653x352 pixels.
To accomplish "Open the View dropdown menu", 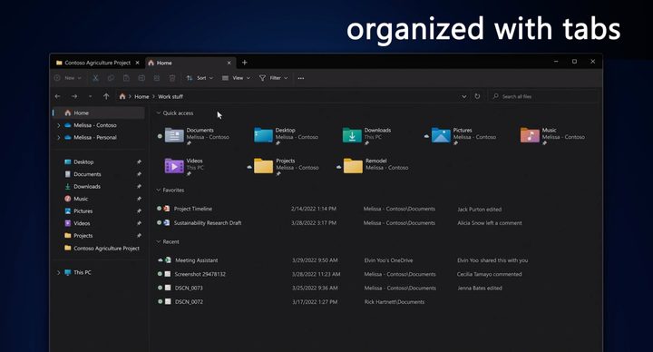I will pos(236,78).
